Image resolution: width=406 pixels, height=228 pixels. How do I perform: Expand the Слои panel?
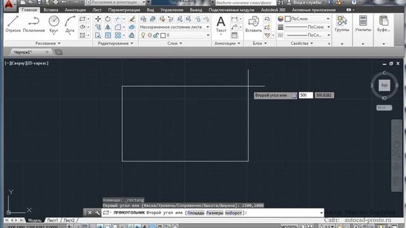(x=174, y=44)
